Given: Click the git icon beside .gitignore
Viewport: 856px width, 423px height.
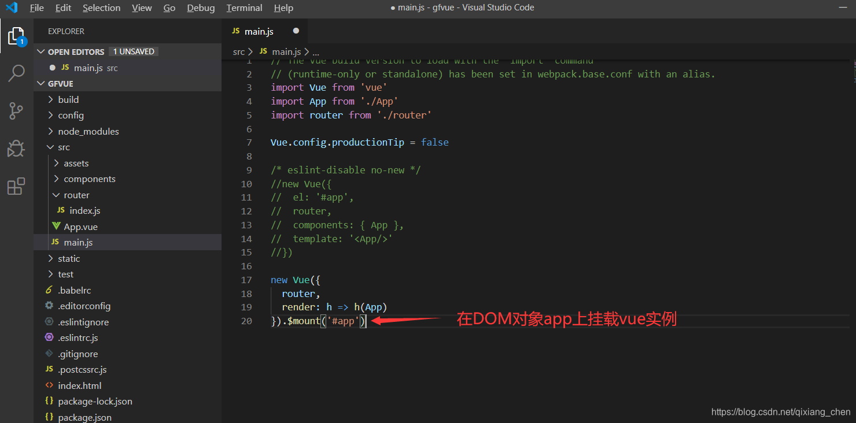Looking at the screenshot, I should pos(49,354).
